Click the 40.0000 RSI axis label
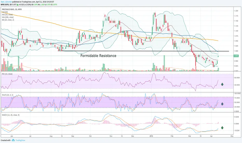 237,85
